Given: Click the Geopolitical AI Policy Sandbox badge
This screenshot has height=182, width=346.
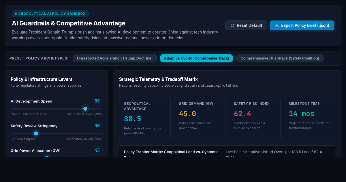Looking at the screenshot, I should click(x=50, y=14).
